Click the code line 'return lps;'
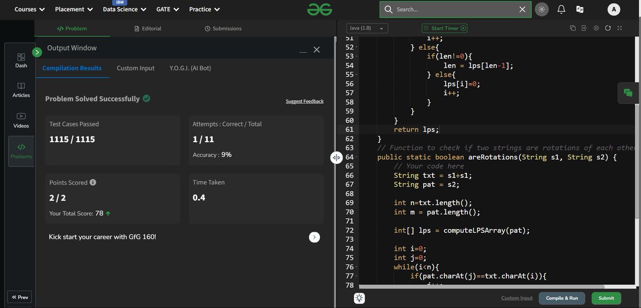 [416, 129]
